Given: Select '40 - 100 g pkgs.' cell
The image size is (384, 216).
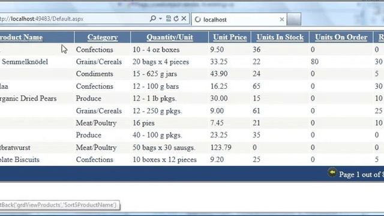Looking at the screenshot, I should (157, 135).
